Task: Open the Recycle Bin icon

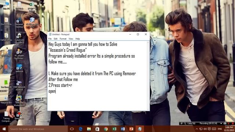Action: (6, 100)
